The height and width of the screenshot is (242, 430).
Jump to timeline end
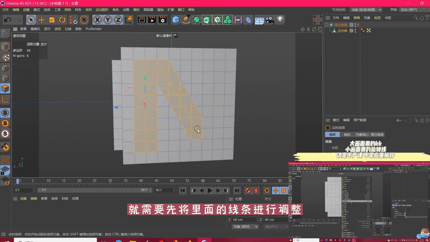[237, 191]
